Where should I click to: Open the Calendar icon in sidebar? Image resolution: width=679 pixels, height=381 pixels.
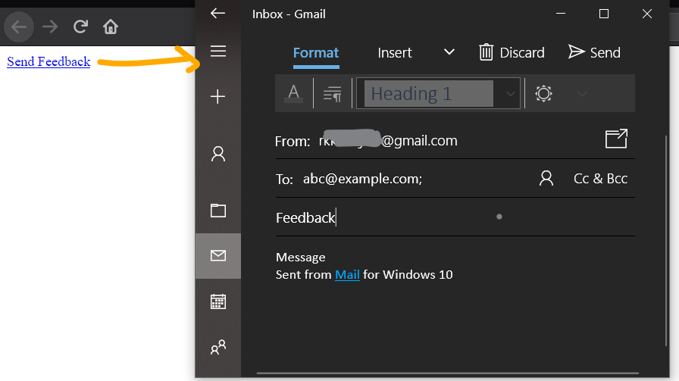[218, 301]
